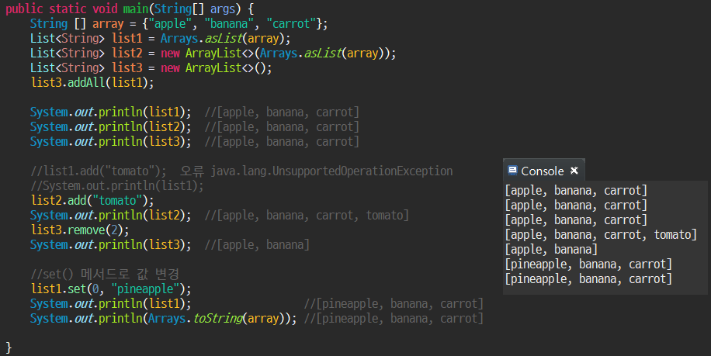Click the last console line with pineapple

pos(588,279)
